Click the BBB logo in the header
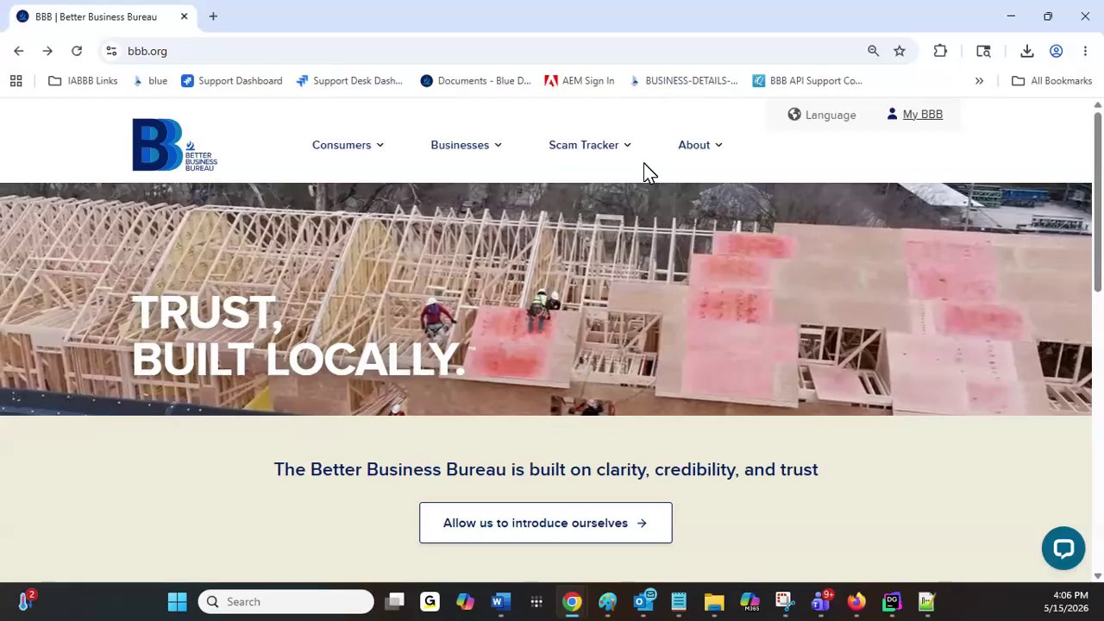 coord(174,145)
